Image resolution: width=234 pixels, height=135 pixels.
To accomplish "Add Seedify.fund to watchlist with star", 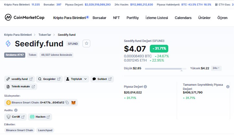I will coord(86,43).
